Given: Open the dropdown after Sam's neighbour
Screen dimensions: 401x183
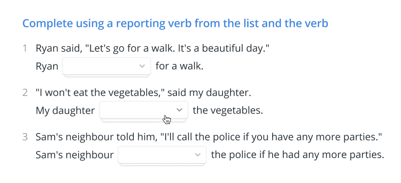Looking at the screenshot, I should click(162, 154).
